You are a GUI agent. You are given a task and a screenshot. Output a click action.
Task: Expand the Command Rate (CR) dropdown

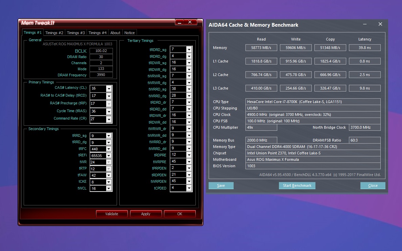(109, 119)
